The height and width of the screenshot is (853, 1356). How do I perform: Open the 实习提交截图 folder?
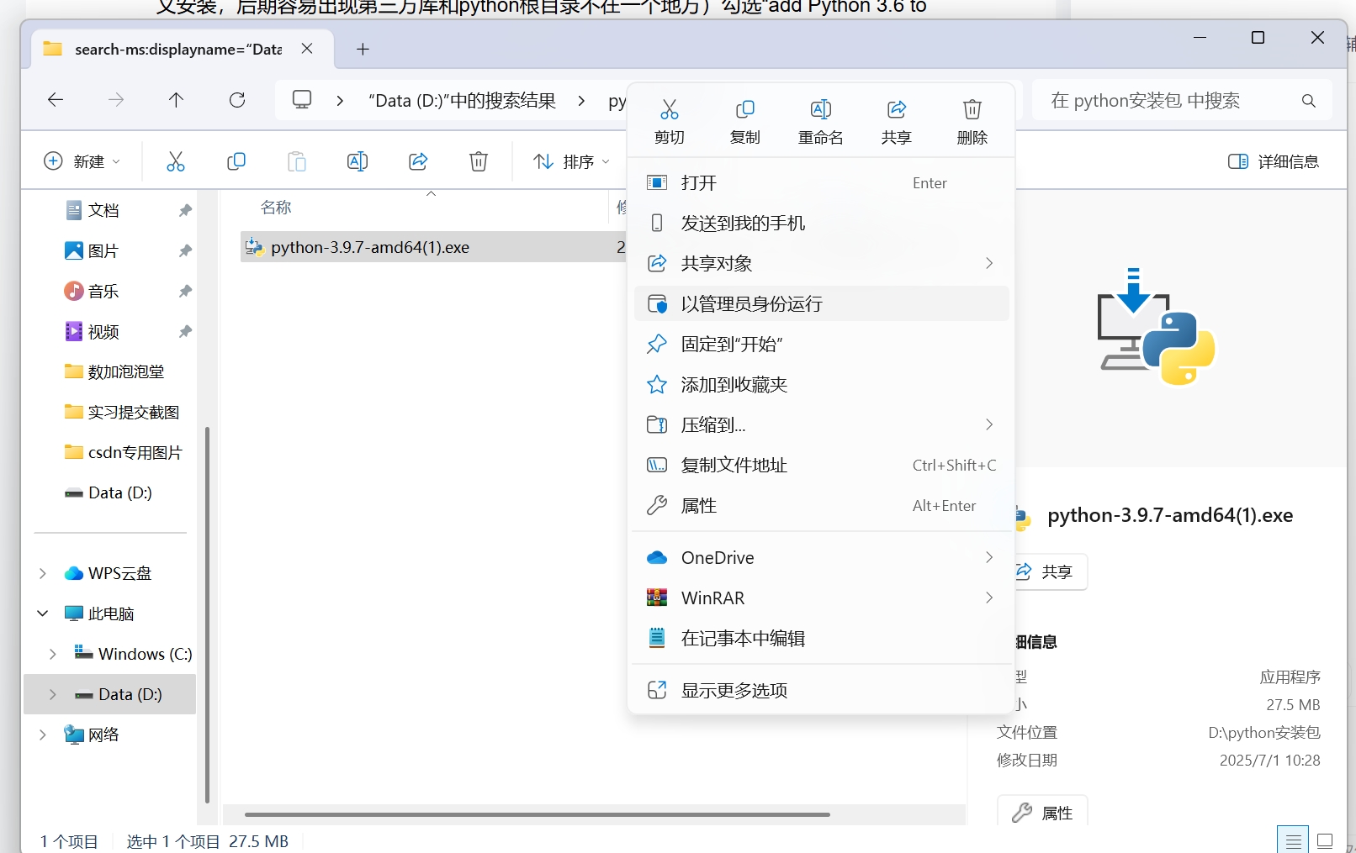(x=122, y=412)
